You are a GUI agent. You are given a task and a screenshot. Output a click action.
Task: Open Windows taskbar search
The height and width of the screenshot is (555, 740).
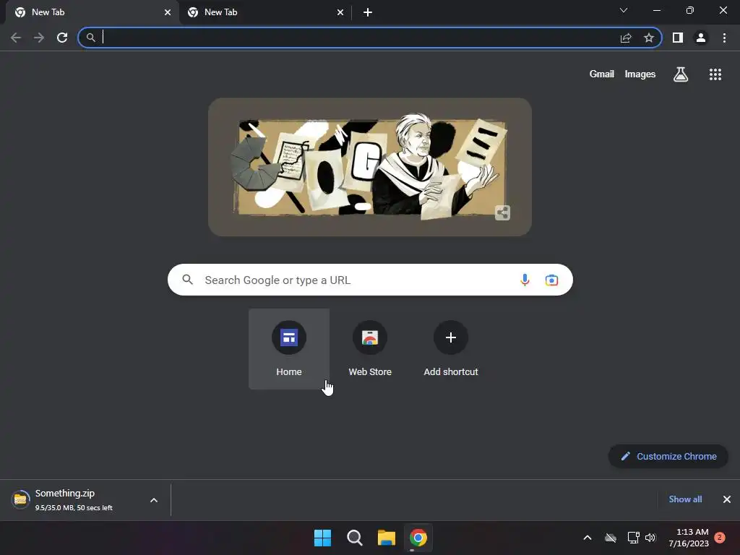(x=354, y=538)
